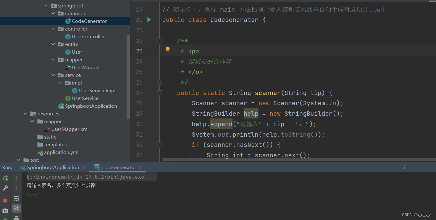
Task: Toggle scroll-to-end in the console
Action: click(x=16, y=208)
